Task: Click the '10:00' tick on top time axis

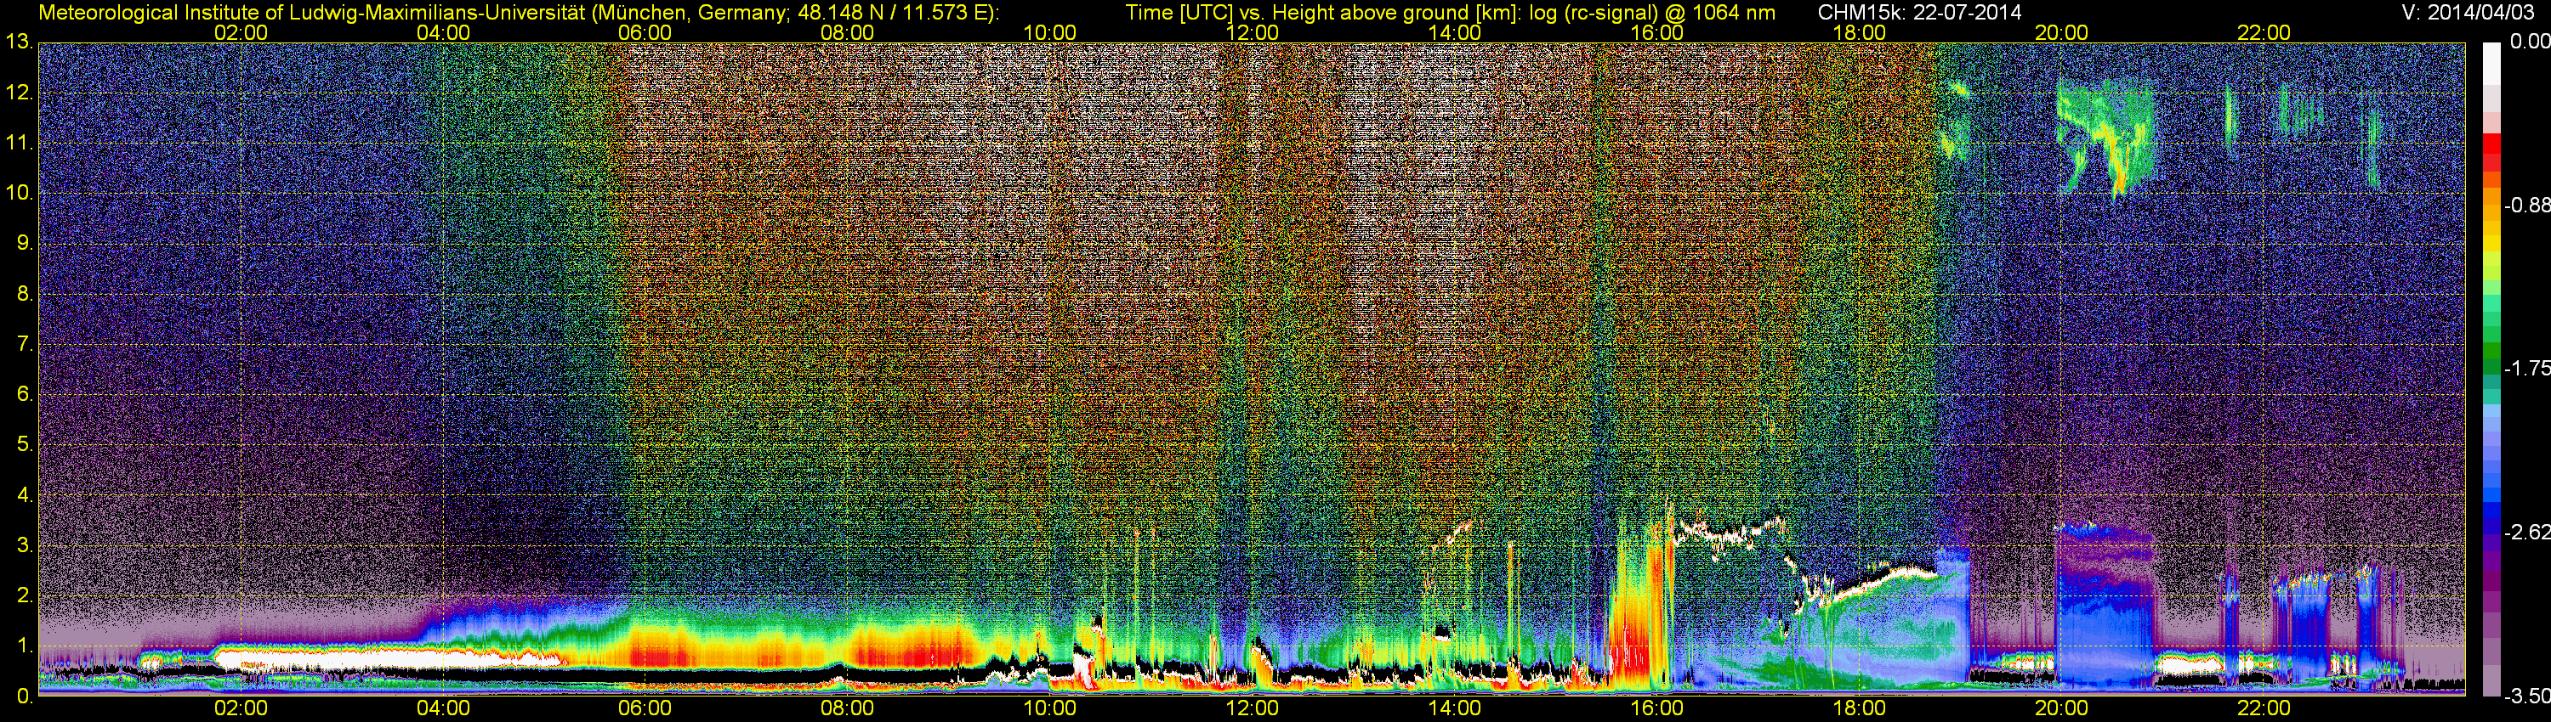Action: pyautogui.click(x=1049, y=32)
